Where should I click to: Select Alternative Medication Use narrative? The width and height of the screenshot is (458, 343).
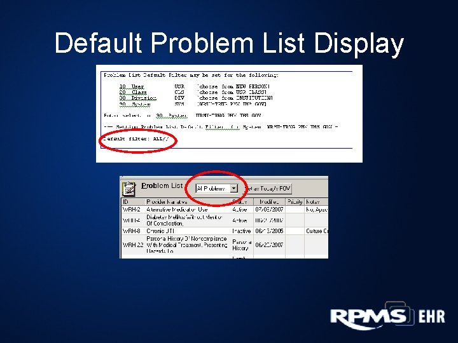click(x=177, y=210)
